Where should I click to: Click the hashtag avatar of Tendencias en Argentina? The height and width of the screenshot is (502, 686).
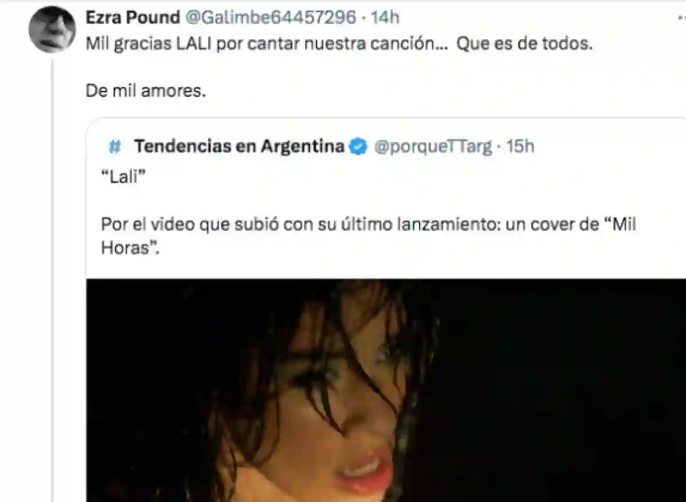115,147
